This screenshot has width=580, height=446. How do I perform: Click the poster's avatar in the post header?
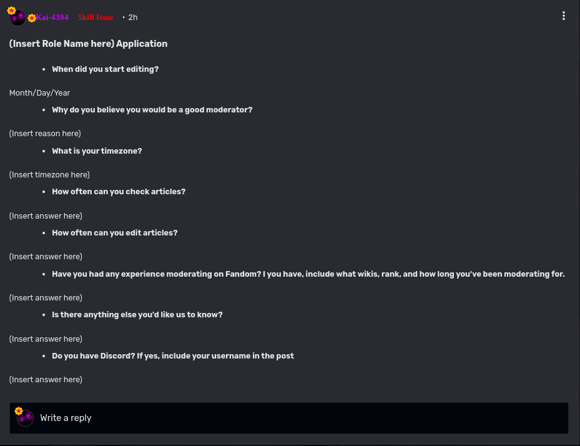18,18
